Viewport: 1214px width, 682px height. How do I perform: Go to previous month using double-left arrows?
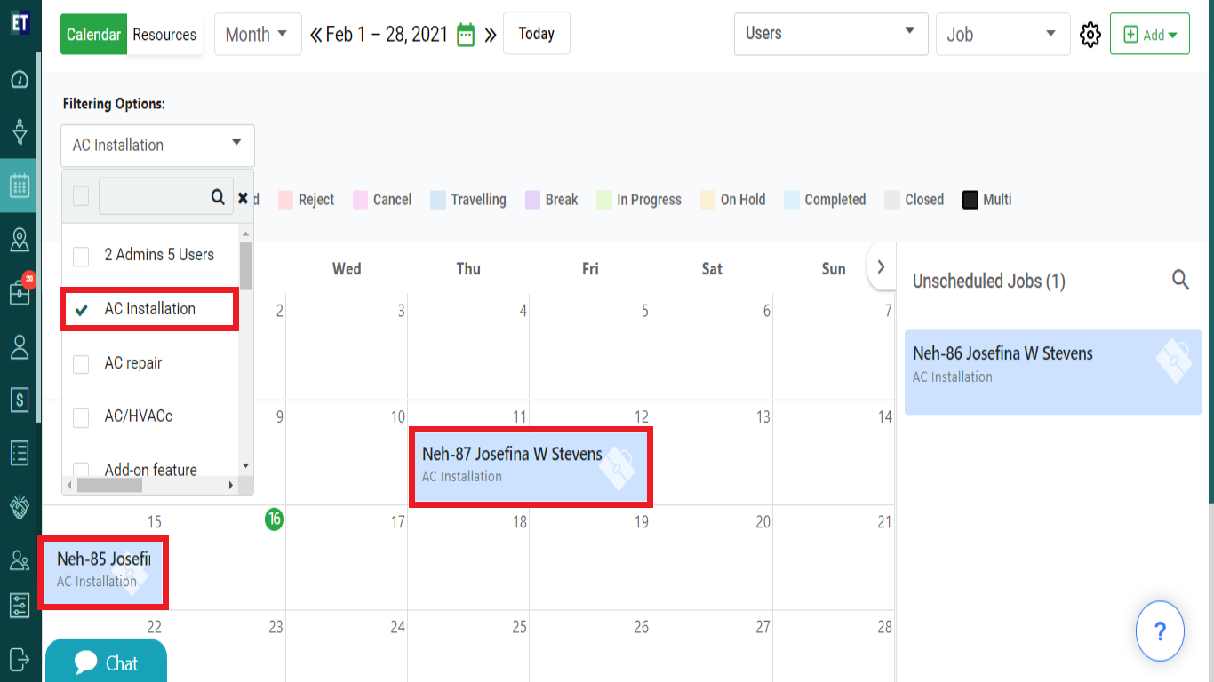[315, 36]
